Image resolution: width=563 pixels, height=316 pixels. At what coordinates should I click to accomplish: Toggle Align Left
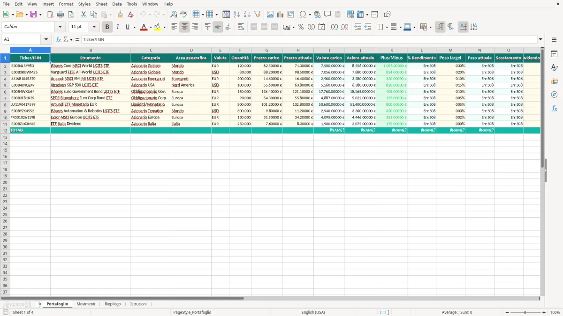[x=174, y=27]
